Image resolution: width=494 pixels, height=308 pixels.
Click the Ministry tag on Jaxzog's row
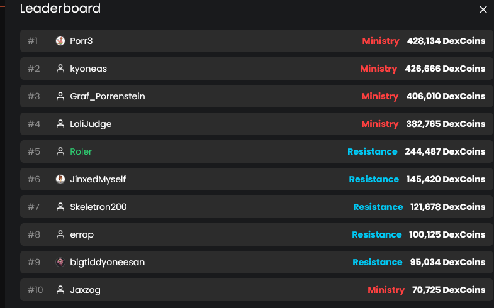click(386, 290)
